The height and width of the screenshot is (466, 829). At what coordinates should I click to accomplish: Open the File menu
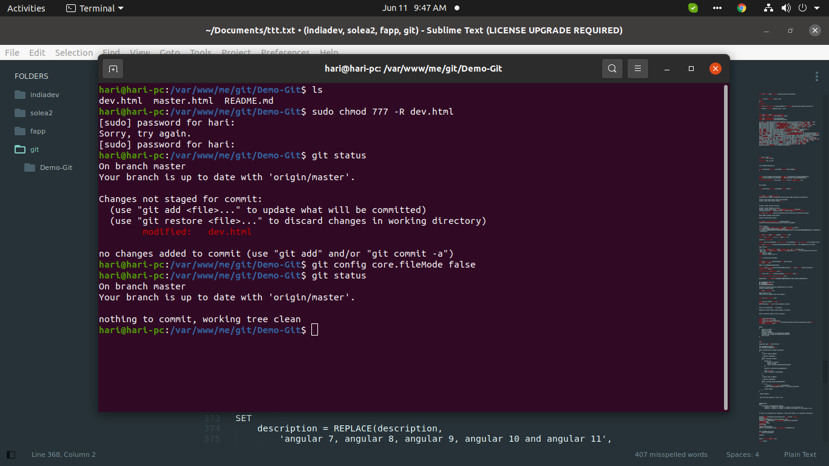[x=12, y=53]
